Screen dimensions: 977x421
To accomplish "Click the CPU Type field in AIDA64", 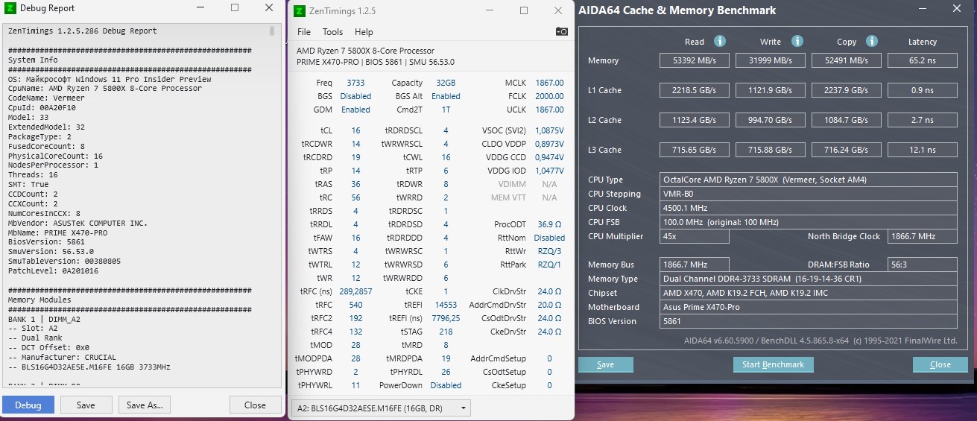I will point(809,180).
